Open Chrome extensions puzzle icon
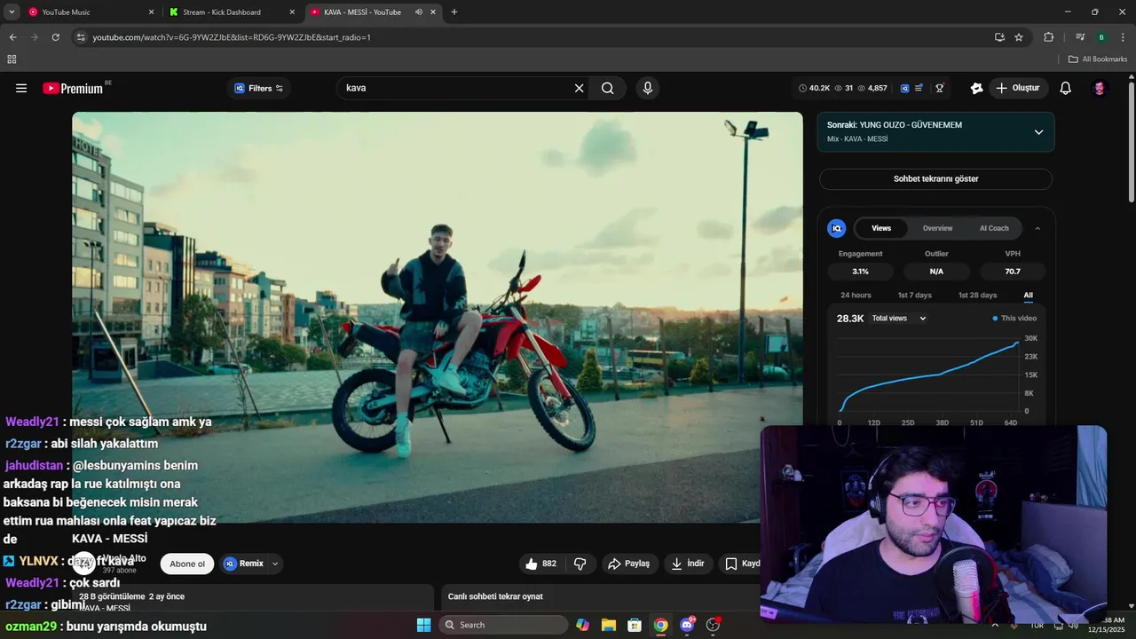 1048,37
